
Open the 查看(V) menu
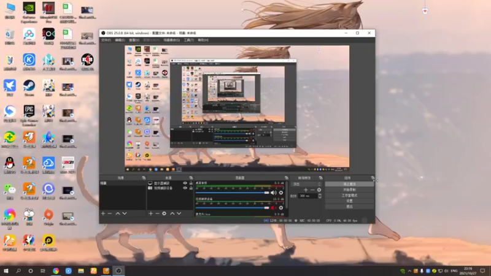pyautogui.click(x=134, y=40)
